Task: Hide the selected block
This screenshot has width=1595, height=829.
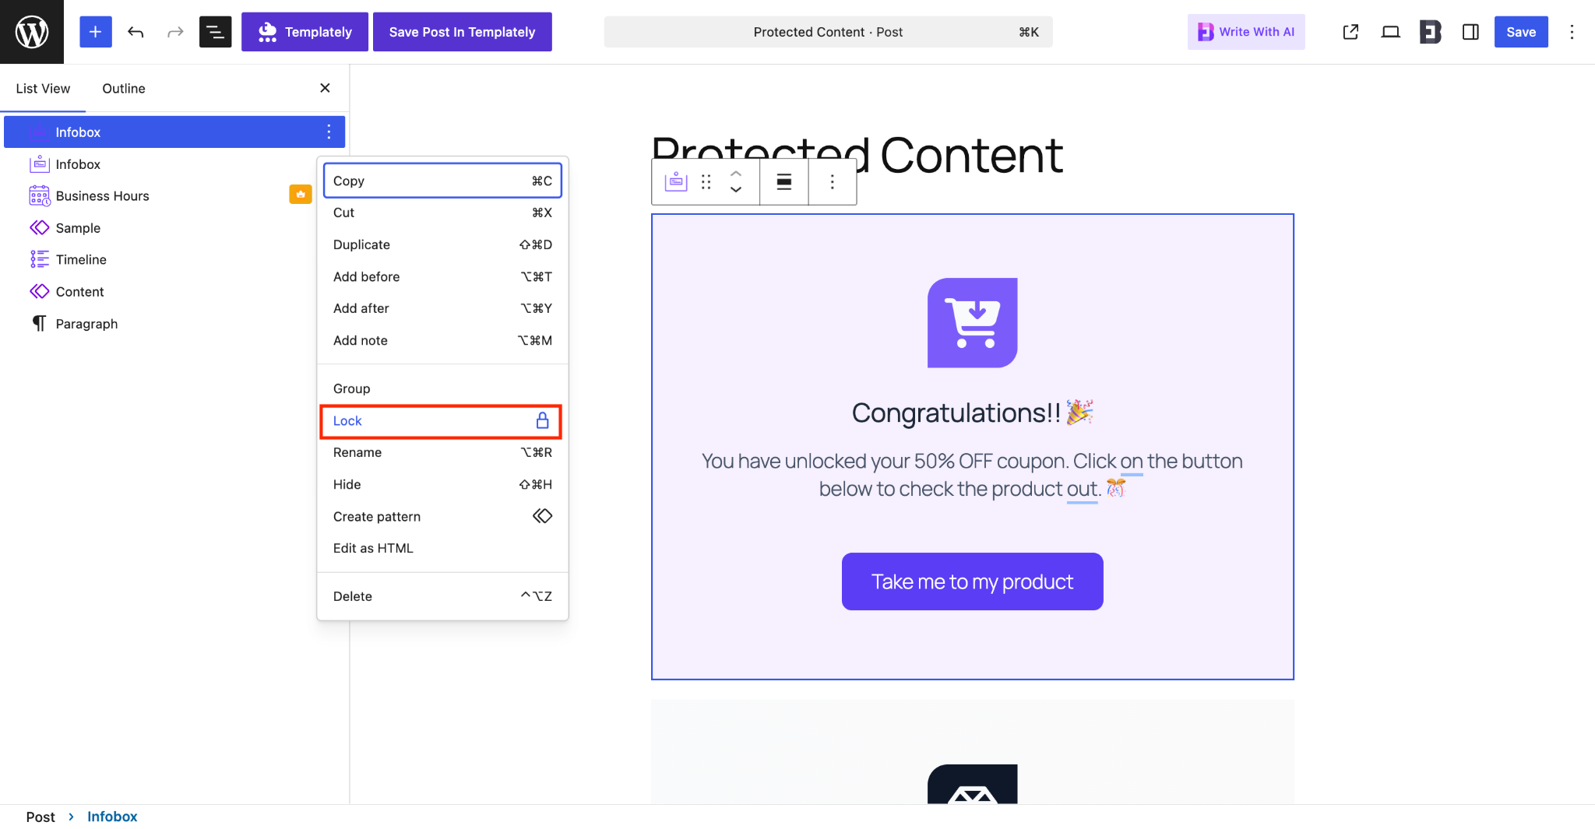Action: pos(442,484)
